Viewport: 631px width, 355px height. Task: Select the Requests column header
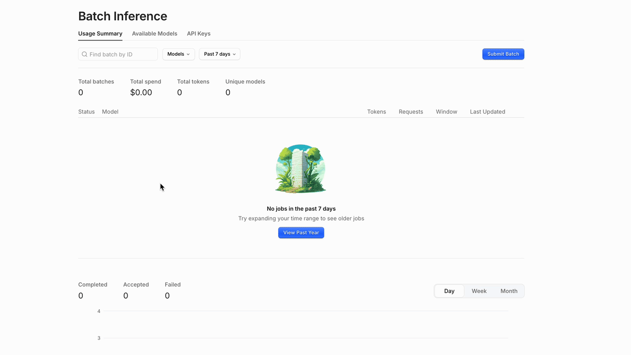(411, 112)
